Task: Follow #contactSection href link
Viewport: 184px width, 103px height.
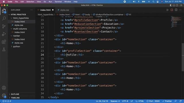Action: 86,32
